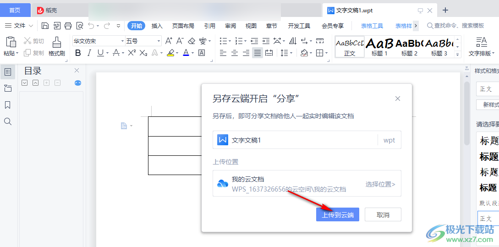499x247 pixels.
Task: Open Print Preview icon
Action: (80, 26)
